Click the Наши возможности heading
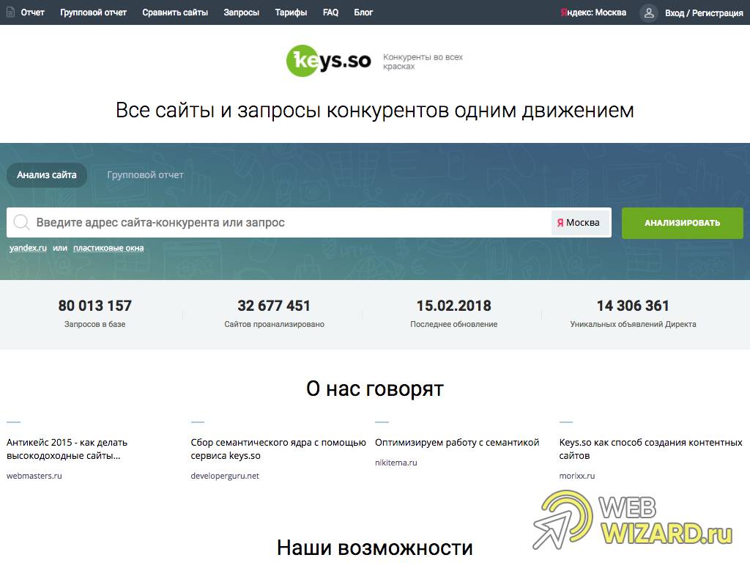This screenshot has height=563, width=750. (375, 548)
